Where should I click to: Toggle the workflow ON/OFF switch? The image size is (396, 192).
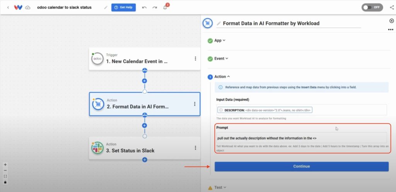click(372, 7)
